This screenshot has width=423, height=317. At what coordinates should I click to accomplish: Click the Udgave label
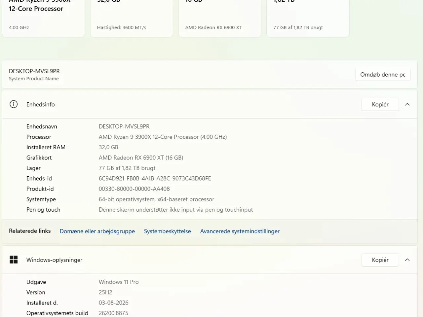click(36, 282)
